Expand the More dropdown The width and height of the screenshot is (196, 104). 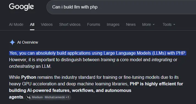(x=148, y=24)
